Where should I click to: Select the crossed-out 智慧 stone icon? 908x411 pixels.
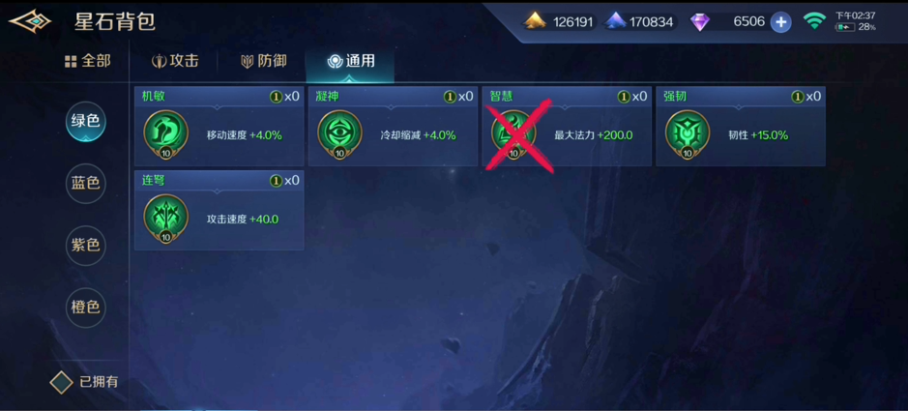(x=513, y=133)
